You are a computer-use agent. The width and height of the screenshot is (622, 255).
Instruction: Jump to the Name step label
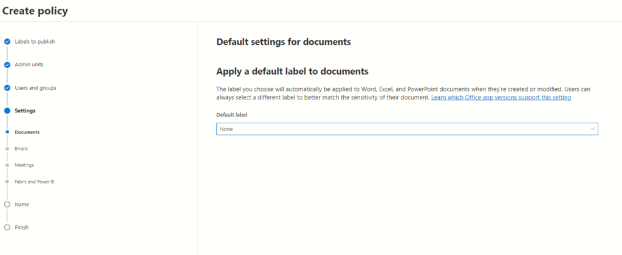click(x=22, y=205)
